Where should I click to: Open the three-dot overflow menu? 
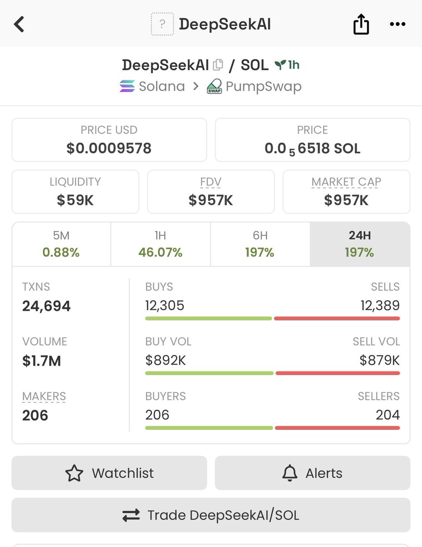click(x=397, y=24)
